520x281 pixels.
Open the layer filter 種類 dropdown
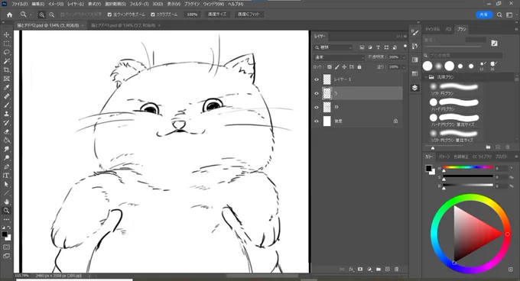tap(333, 47)
